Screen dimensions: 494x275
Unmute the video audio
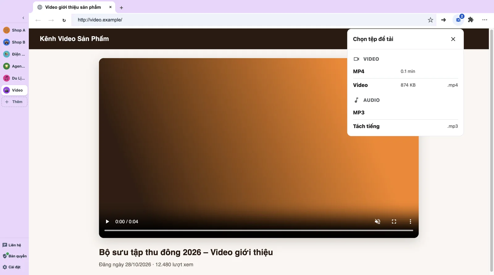tap(378, 222)
